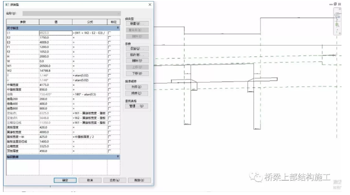Open the steering wheel tool in navigation bar
Viewport: 350px width, 195px height.
point(337,15)
